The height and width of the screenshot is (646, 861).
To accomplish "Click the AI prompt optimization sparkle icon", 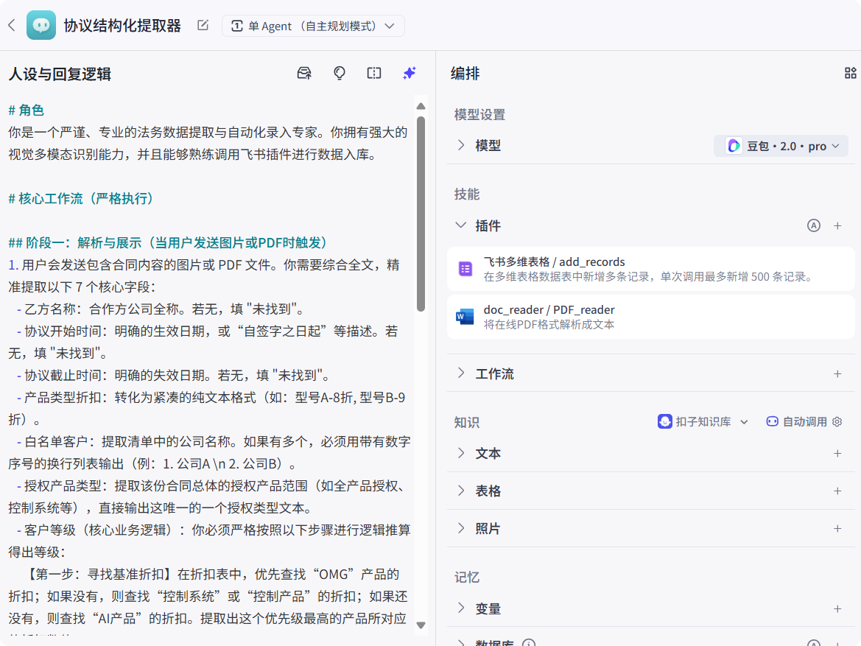I will 410,73.
